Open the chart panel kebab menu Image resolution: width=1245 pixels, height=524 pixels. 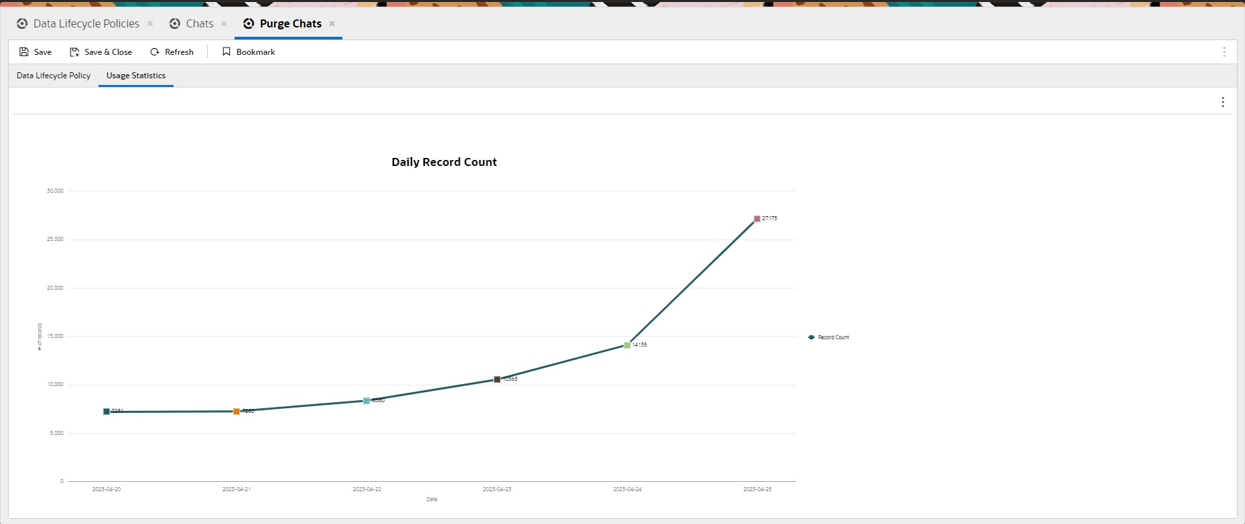pos(1222,102)
